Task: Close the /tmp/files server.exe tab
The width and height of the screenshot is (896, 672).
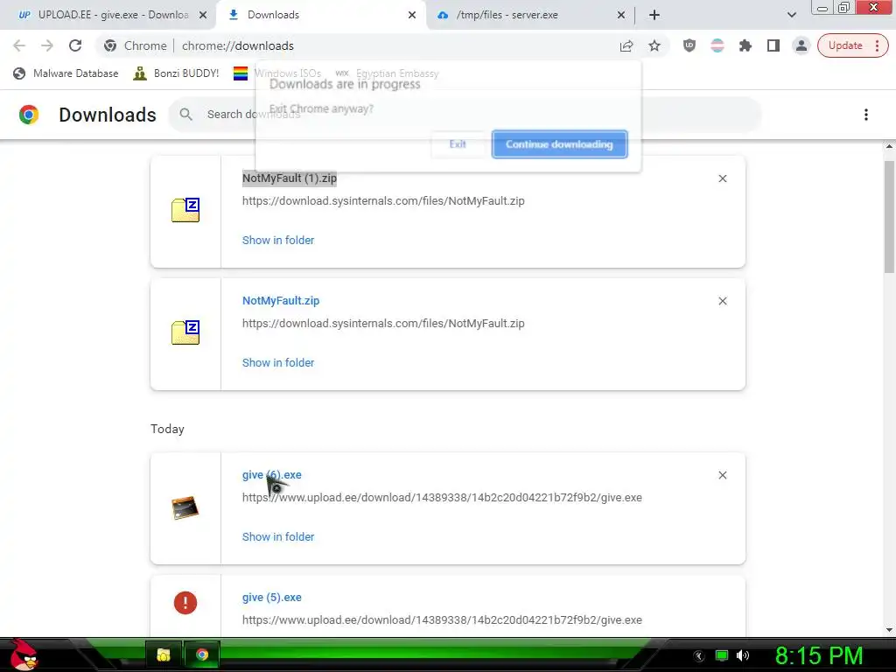Action: 621,16
